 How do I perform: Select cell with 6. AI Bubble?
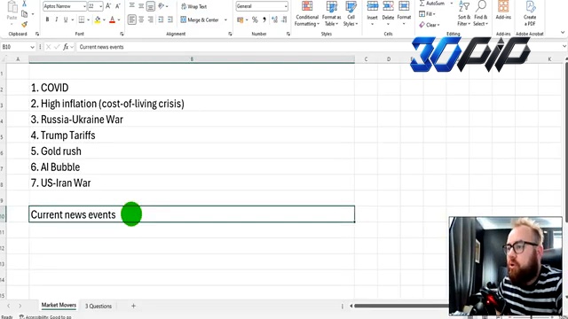192,167
